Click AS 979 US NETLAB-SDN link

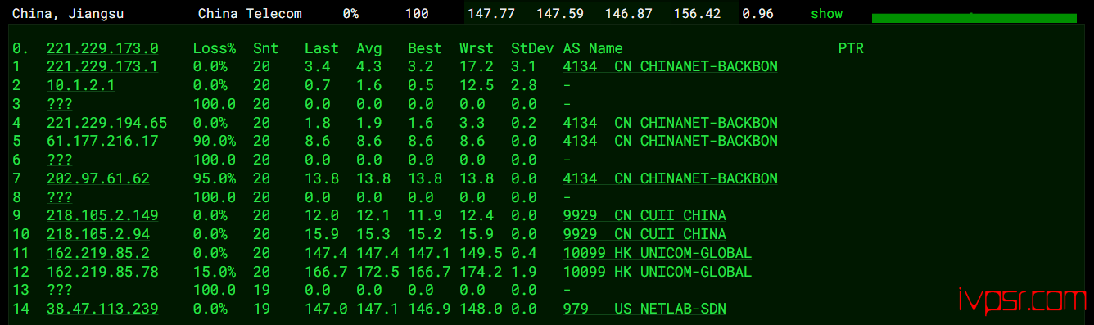[644, 309]
